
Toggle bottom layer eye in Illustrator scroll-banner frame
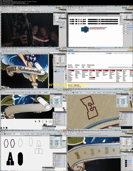54,124
